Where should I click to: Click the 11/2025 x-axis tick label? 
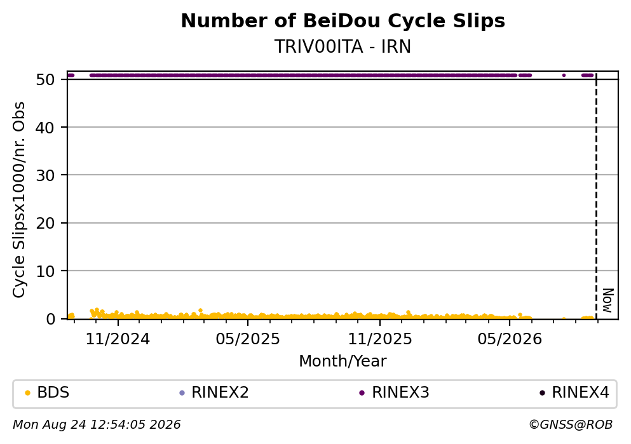[x=380, y=339]
